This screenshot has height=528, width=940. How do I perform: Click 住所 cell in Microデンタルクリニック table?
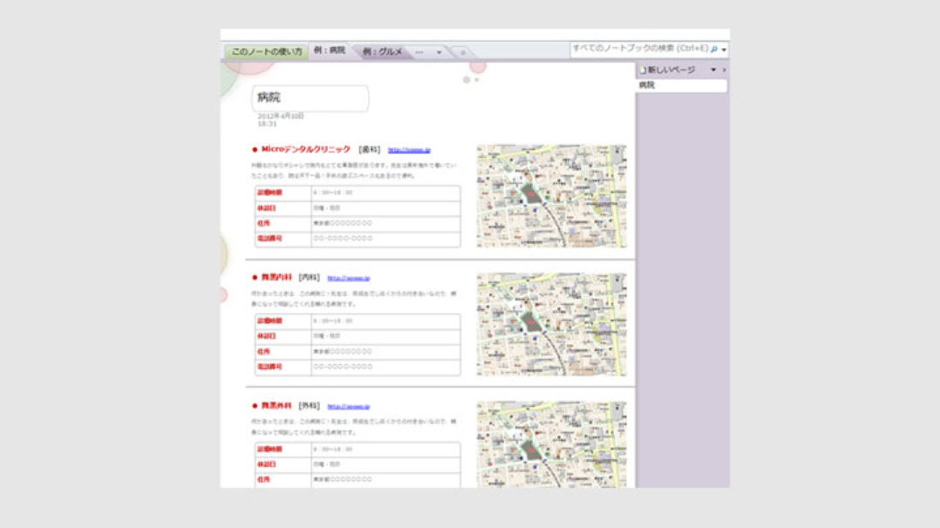[x=283, y=224]
